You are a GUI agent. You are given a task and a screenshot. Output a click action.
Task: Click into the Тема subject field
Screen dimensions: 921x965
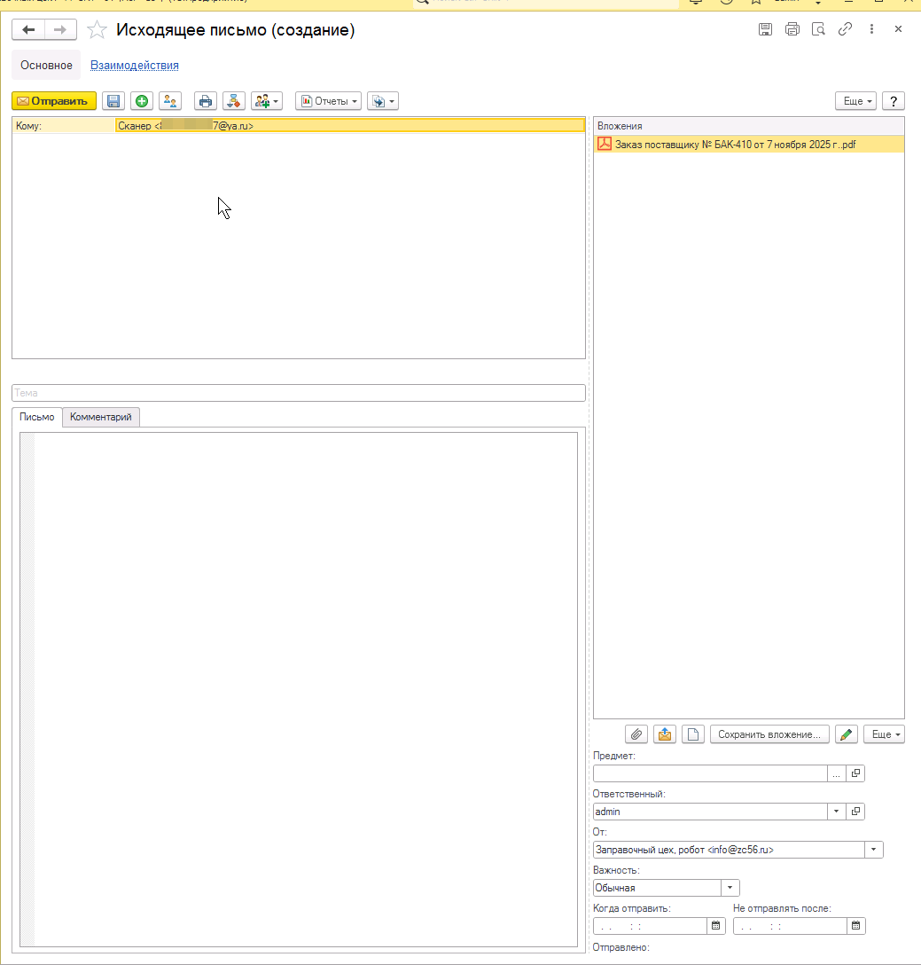pyautogui.click(x=298, y=393)
